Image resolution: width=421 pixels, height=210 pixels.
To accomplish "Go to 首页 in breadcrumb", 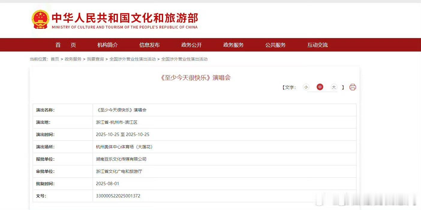I will tap(55, 59).
